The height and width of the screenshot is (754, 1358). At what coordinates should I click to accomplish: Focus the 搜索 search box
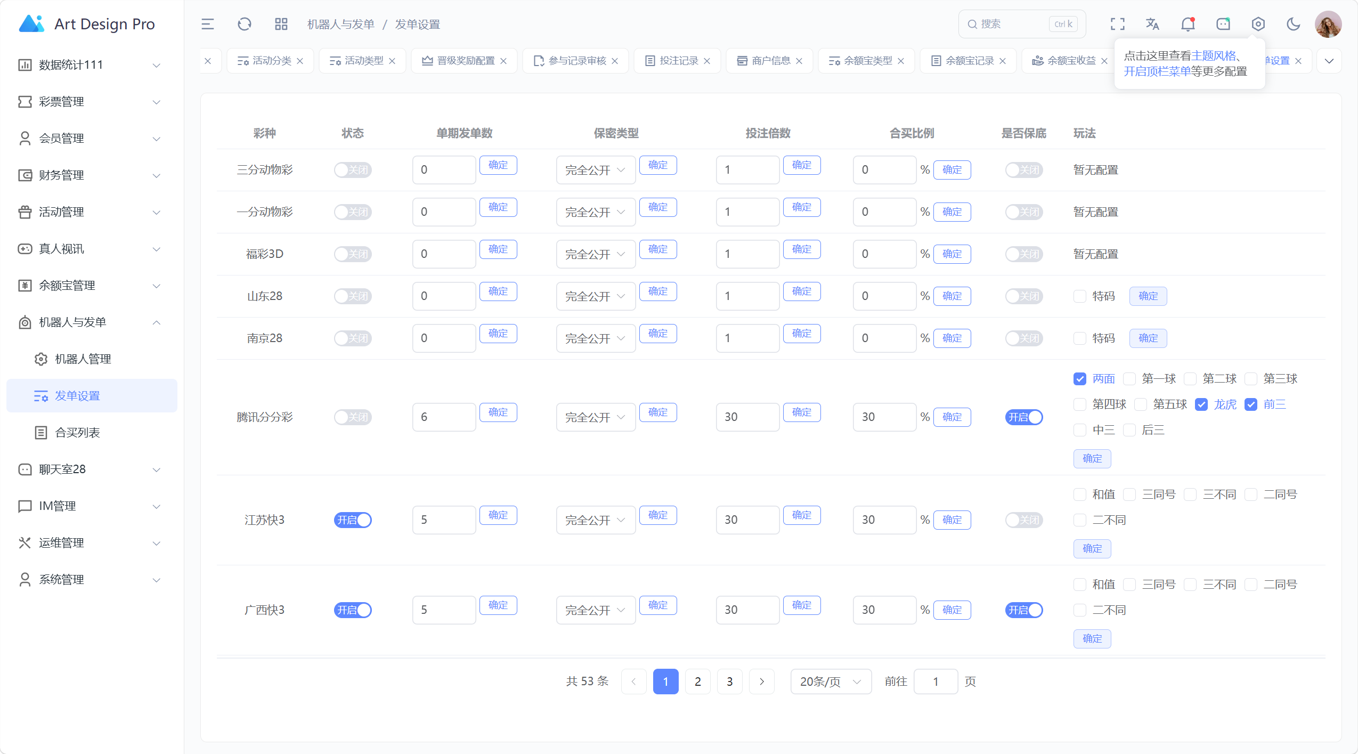1022,24
